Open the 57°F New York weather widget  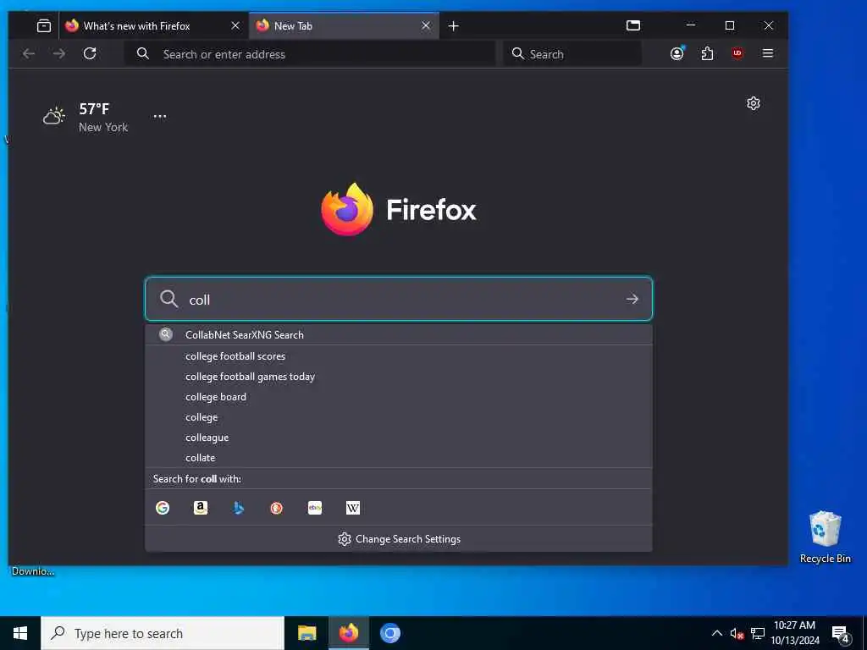tap(86, 117)
